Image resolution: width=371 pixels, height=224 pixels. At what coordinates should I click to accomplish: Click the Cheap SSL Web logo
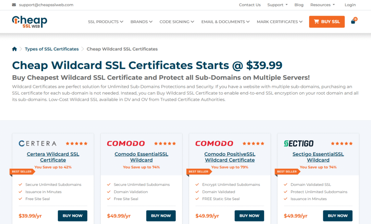(29, 22)
